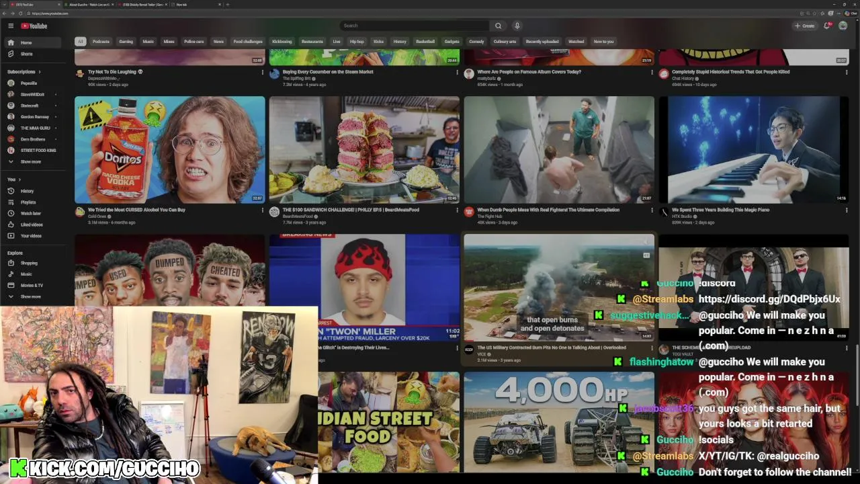Select the All filter chip

pyautogui.click(x=80, y=42)
